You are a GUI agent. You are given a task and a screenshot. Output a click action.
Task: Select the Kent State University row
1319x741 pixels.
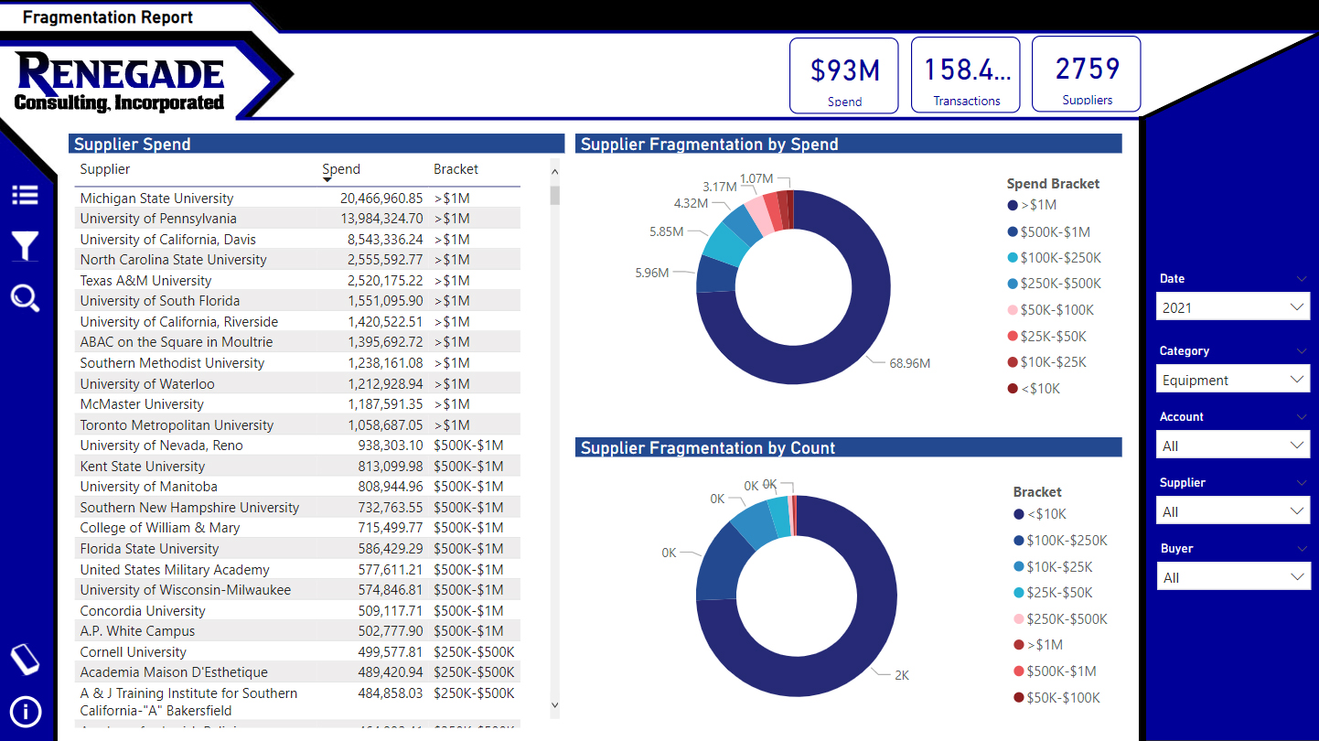(x=297, y=466)
